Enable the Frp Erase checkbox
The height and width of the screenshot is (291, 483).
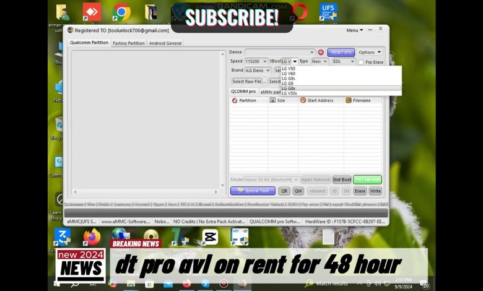pos(361,62)
